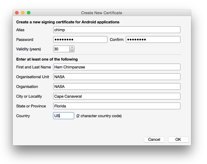Click the "Validity (years)" label

[29, 49]
